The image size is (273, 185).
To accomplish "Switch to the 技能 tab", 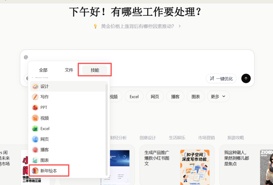I will point(95,70).
